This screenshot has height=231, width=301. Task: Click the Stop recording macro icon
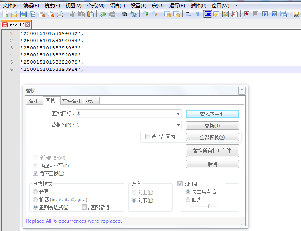[x=256, y=14]
